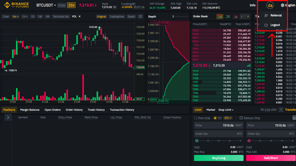Select the Post-Only radio button

(x=195, y=118)
